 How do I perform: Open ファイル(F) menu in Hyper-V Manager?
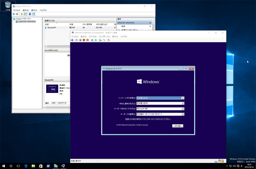coord(17,10)
